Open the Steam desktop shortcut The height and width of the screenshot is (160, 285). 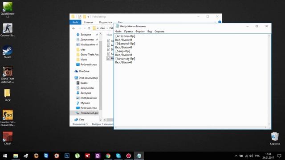pyautogui.click(x=8, y=52)
